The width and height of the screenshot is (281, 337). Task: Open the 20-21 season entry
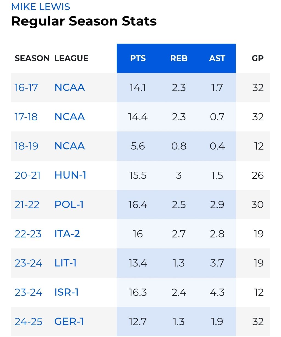pos(27,175)
